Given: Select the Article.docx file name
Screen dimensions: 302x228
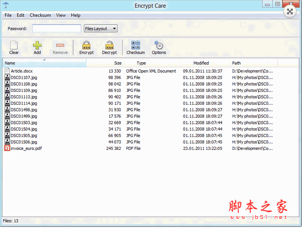Looking at the screenshot, I should (22, 71).
